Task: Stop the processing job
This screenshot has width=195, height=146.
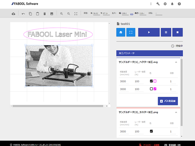Action: point(178,32)
